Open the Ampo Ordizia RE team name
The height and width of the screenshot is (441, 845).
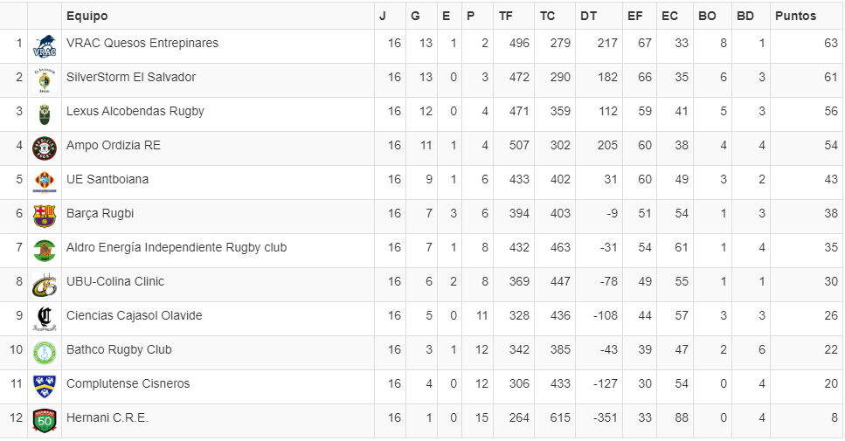click(x=114, y=145)
